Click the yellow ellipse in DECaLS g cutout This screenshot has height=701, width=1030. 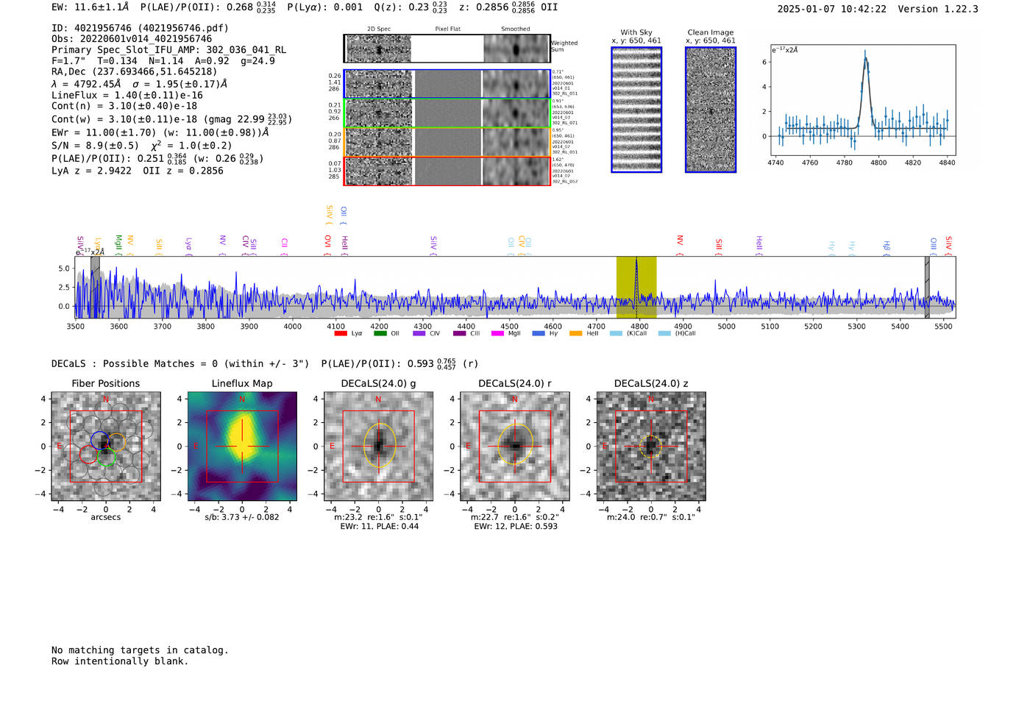click(380, 444)
